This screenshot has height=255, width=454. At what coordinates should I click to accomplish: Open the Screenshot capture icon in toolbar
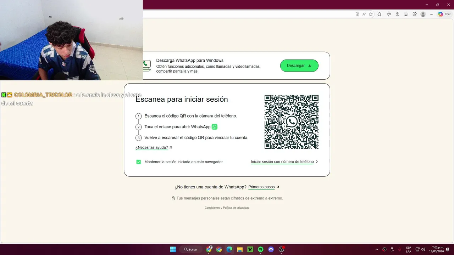(x=406, y=14)
